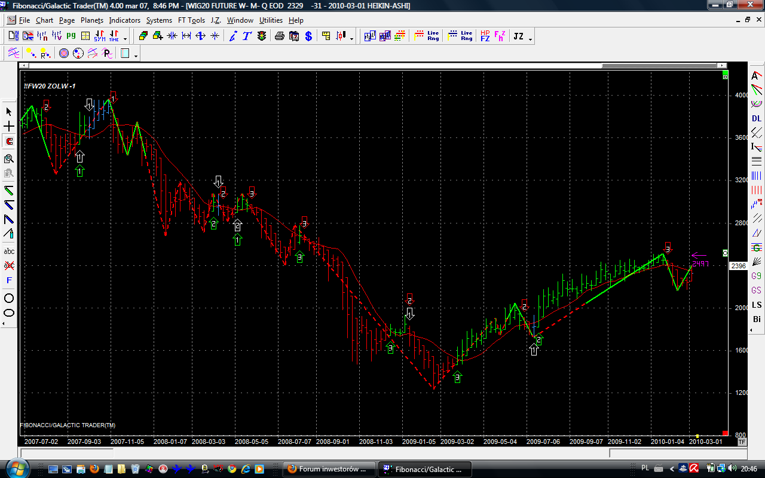The width and height of the screenshot is (765, 478).
Task: Switch to Forum inwestorów taskbar window
Action: 329,469
